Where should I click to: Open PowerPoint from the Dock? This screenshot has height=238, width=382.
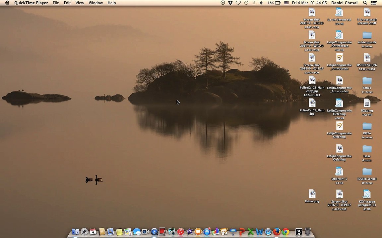[242, 231]
